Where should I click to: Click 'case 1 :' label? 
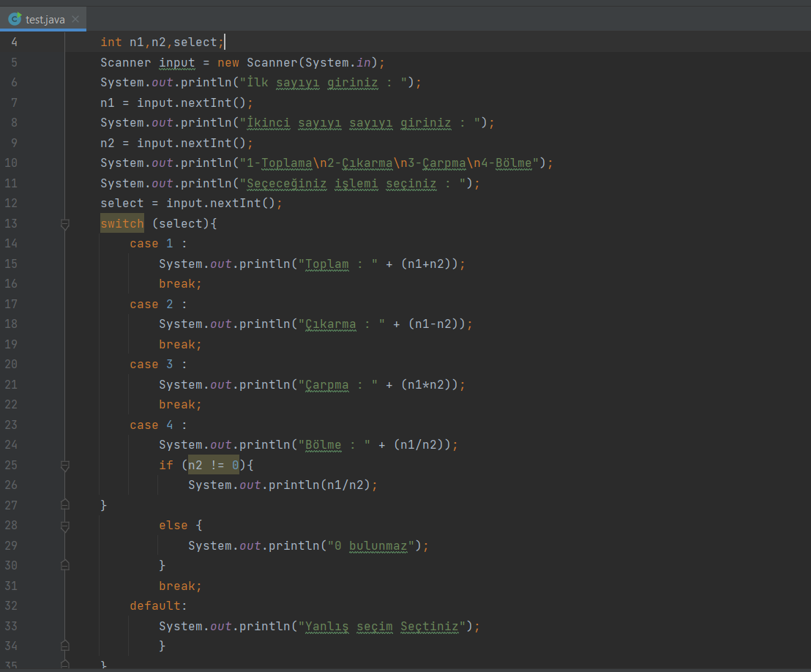[158, 244]
